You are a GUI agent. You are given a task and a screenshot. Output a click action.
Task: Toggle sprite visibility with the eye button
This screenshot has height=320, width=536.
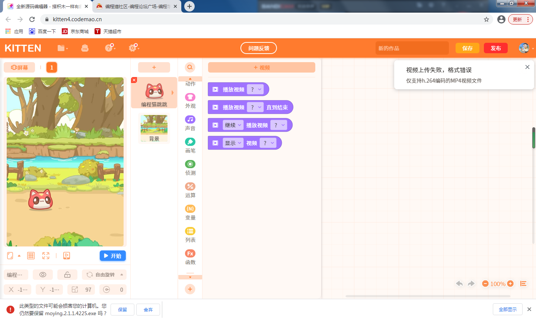click(43, 275)
